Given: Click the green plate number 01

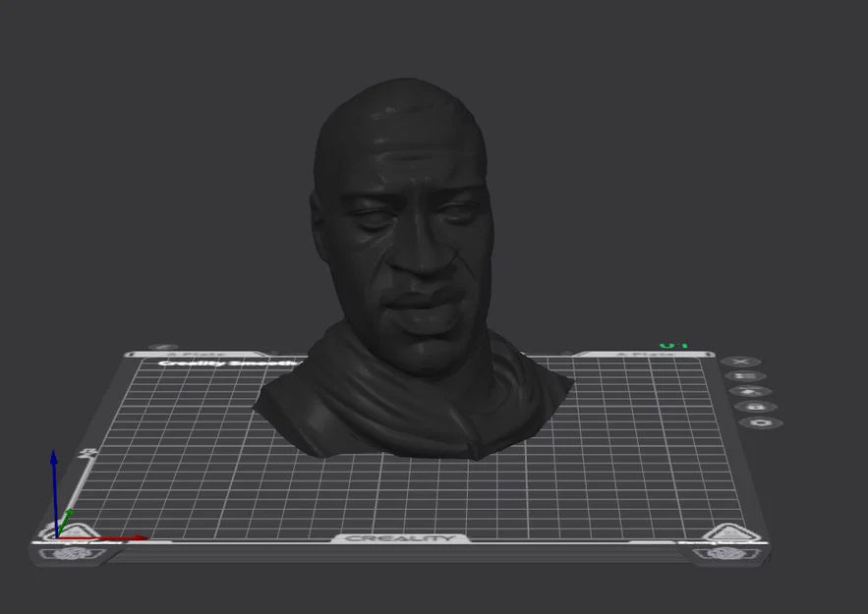Looking at the screenshot, I should point(672,345).
